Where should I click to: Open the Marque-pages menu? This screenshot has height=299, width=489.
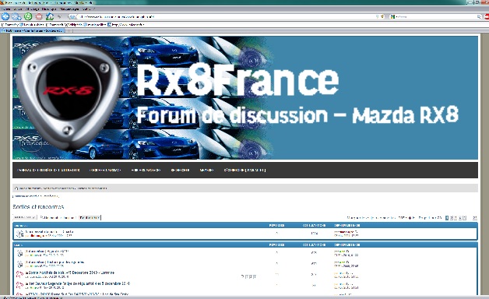point(69,9)
